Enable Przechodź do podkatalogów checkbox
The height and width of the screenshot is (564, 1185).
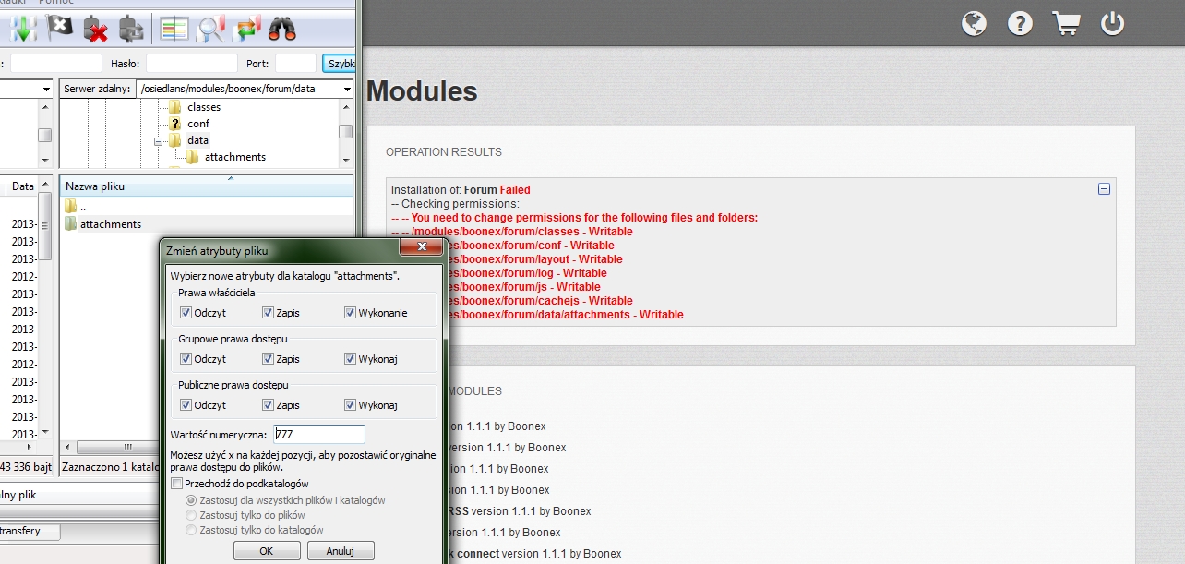pos(177,484)
